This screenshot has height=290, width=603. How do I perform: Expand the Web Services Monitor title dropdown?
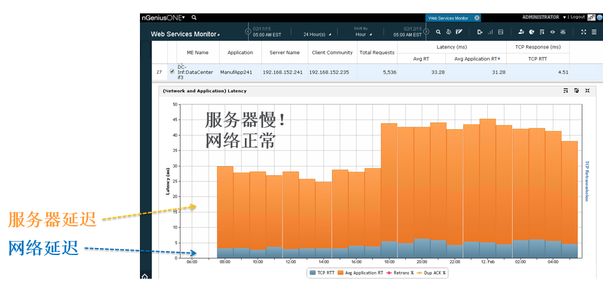(218, 35)
